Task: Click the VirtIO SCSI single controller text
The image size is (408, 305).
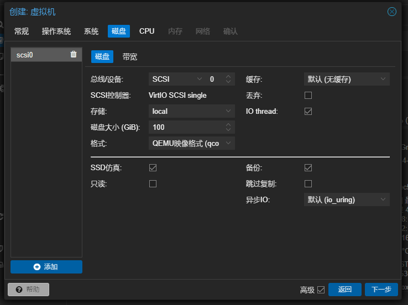Action: (x=177, y=96)
